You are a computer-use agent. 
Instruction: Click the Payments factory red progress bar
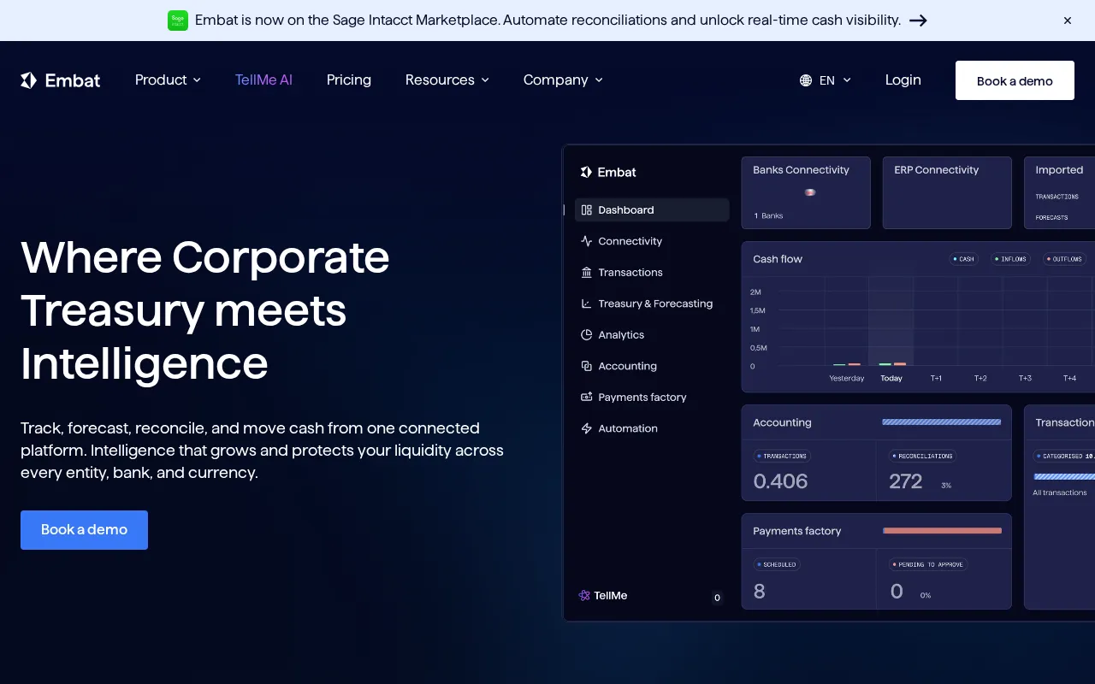pos(942,531)
